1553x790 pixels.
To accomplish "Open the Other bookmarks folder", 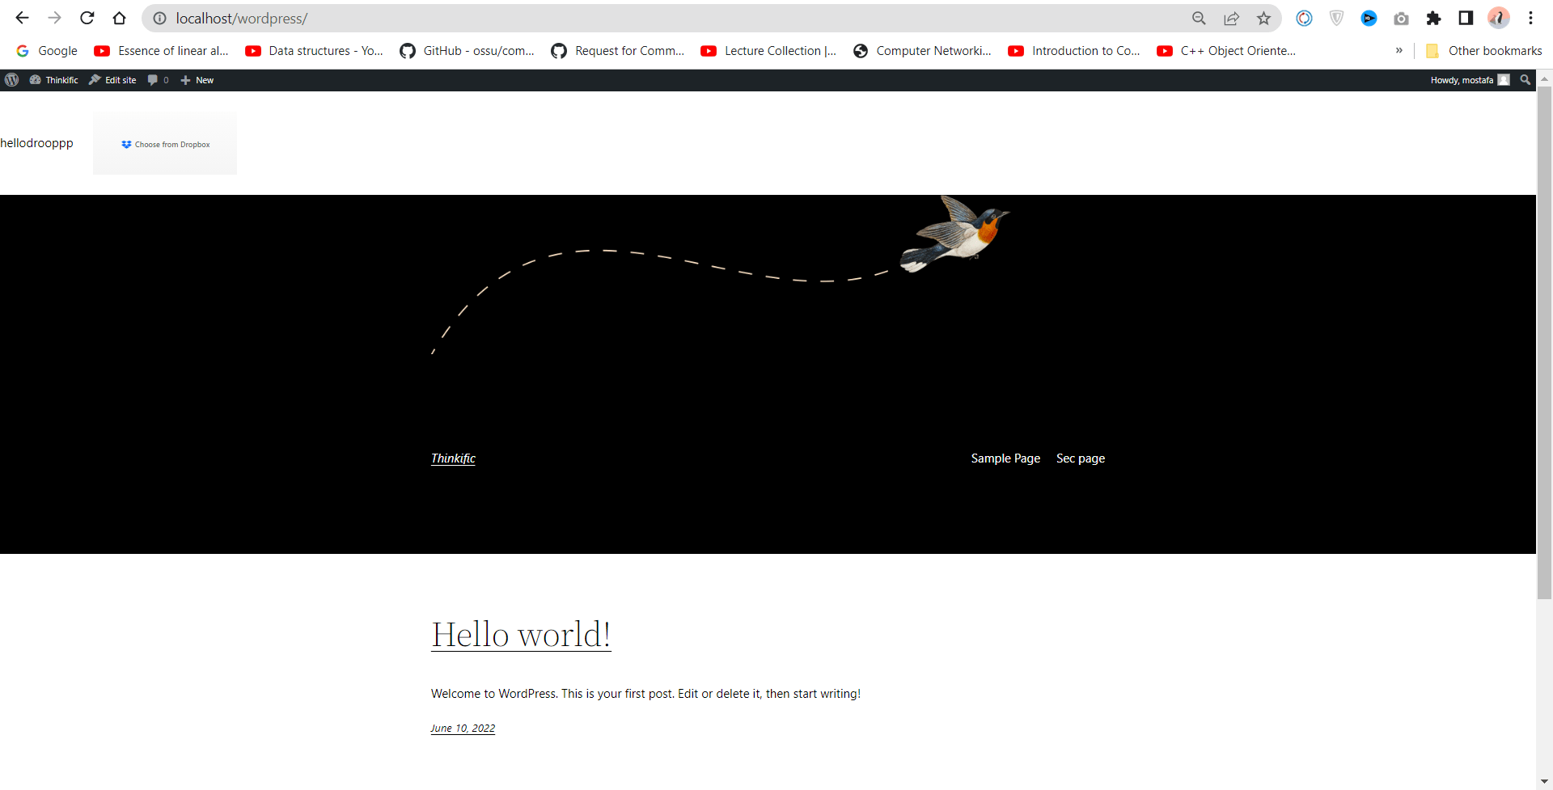I will (x=1483, y=51).
